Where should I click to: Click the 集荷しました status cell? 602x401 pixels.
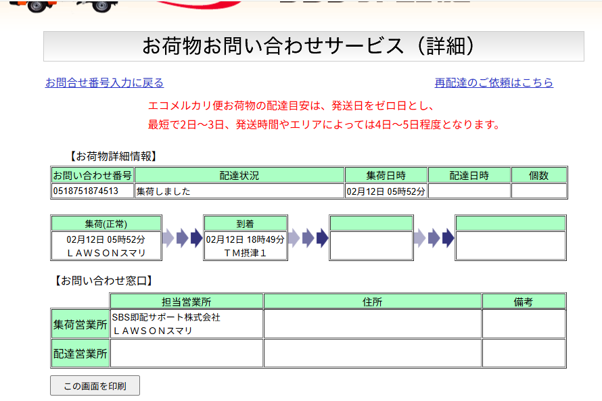[x=239, y=191]
